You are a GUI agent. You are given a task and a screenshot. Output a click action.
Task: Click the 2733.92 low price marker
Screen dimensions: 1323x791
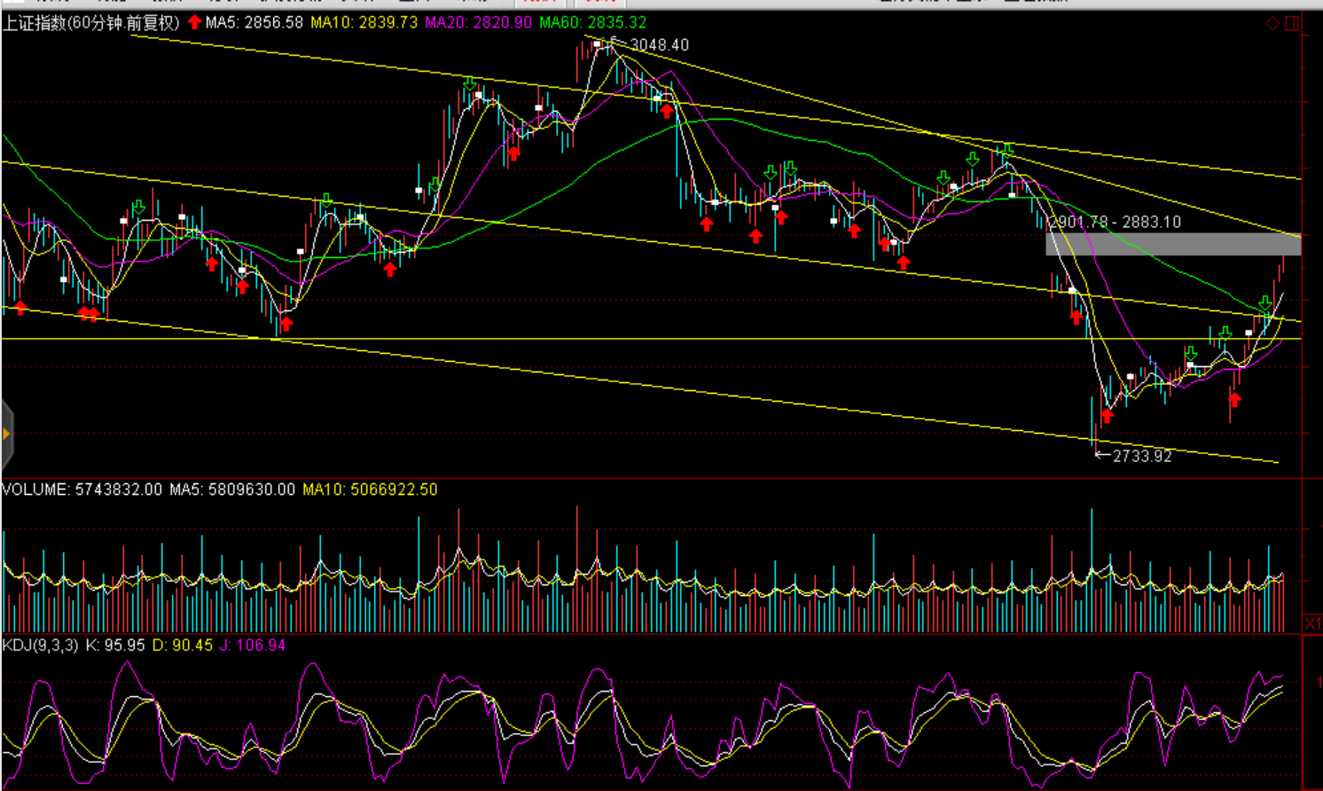point(1141,456)
